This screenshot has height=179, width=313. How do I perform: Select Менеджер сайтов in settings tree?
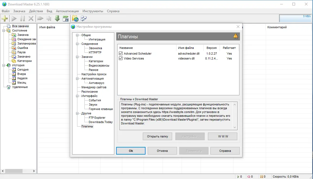[x=94, y=87]
